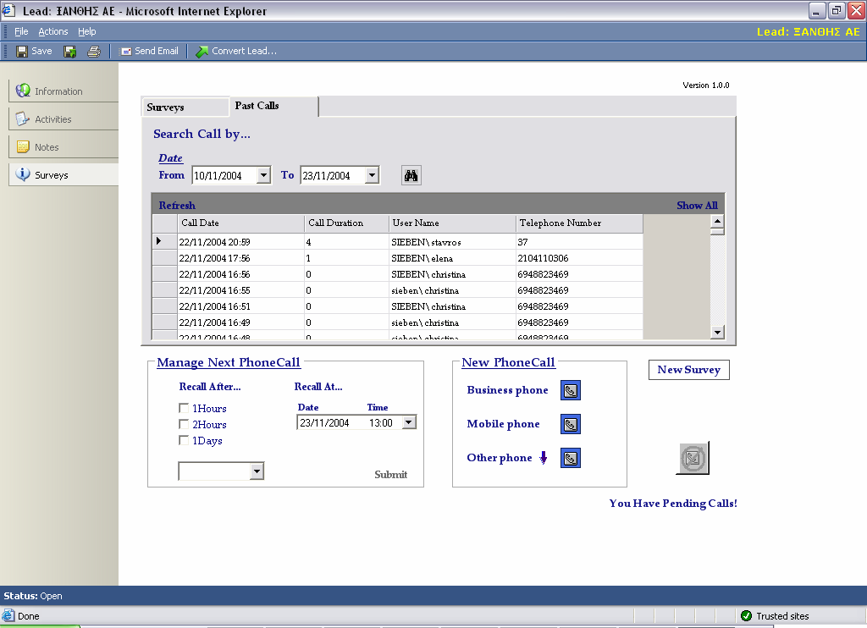Click the Save and Close icon

pos(70,52)
